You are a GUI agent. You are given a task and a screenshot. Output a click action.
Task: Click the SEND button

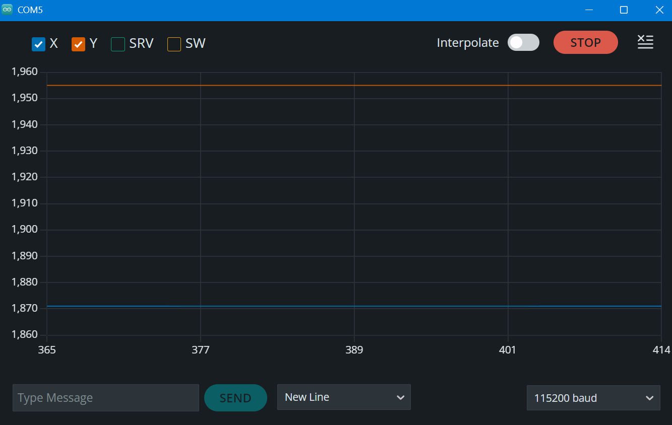click(235, 398)
